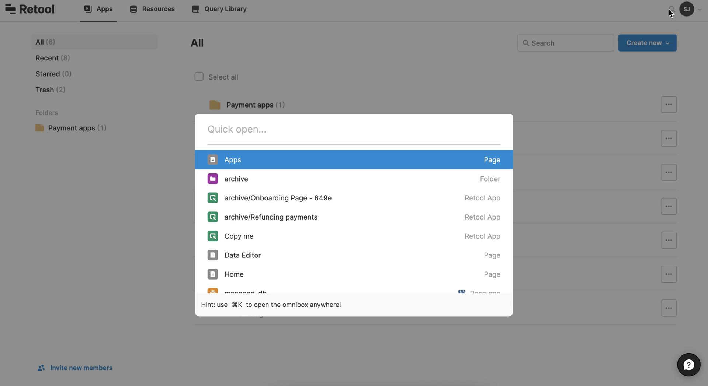This screenshot has height=386, width=708.
Task: Click the Apps page icon in omnibox
Action: tap(213, 160)
